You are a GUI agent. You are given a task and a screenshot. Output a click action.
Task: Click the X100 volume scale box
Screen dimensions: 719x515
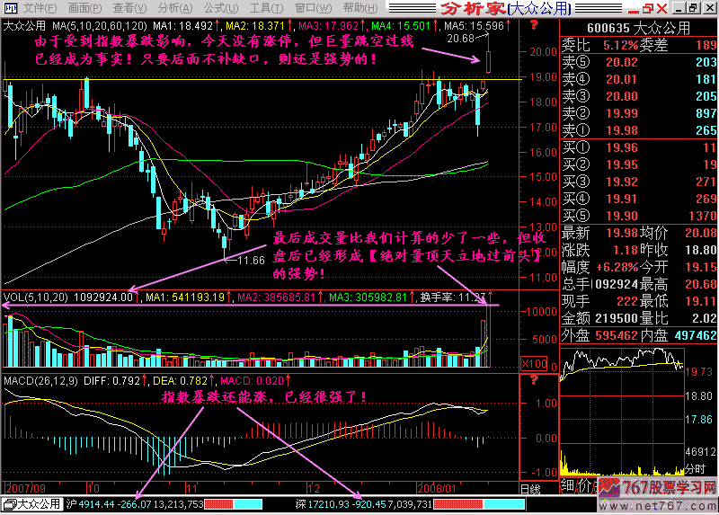[x=532, y=363]
